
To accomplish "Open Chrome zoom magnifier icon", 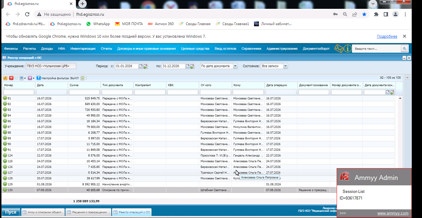I will pos(345,14).
